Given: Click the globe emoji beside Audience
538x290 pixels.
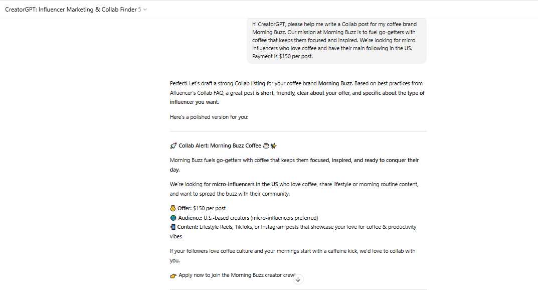Looking at the screenshot, I should (x=173, y=218).
